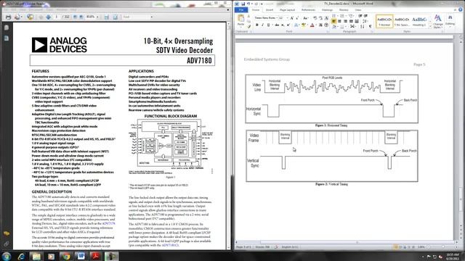Click Word zoom out minus button

tap(428, 246)
